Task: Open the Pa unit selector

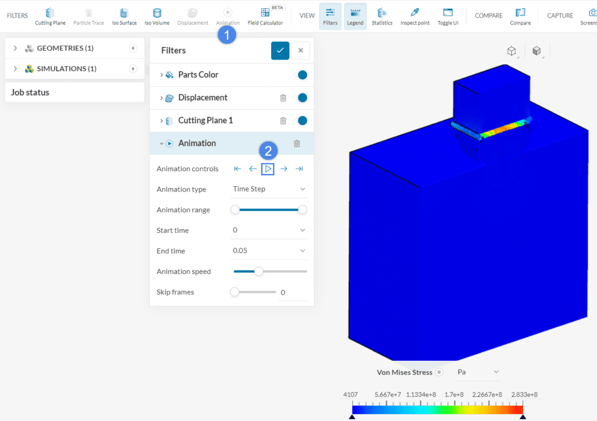Action: coord(479,372)
